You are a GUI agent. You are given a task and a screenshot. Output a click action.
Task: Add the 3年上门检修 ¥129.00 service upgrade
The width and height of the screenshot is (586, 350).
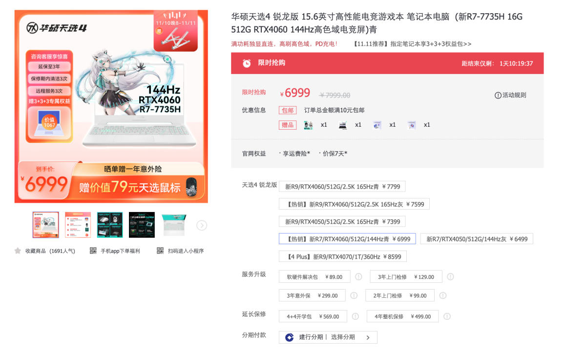pos(406,277)
